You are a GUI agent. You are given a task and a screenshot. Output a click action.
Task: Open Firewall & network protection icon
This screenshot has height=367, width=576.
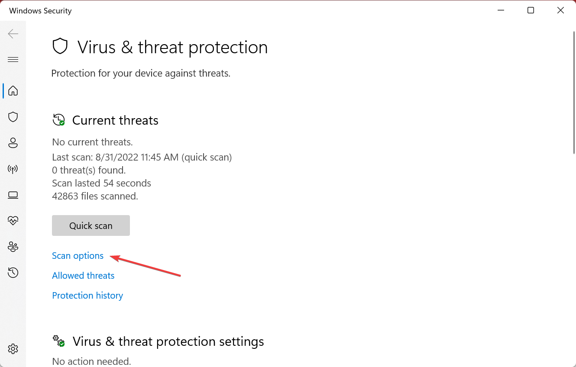point(13,169)
